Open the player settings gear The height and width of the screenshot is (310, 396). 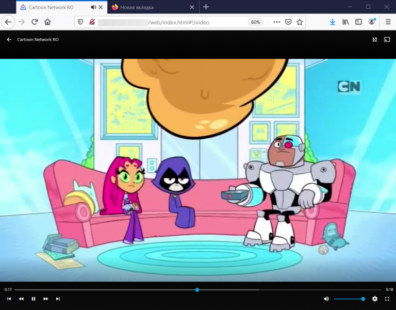[x=375, y=299]
